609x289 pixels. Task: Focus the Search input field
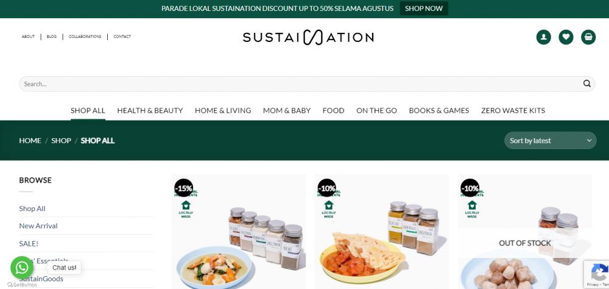pyautogui.click(x=303, y=84)
